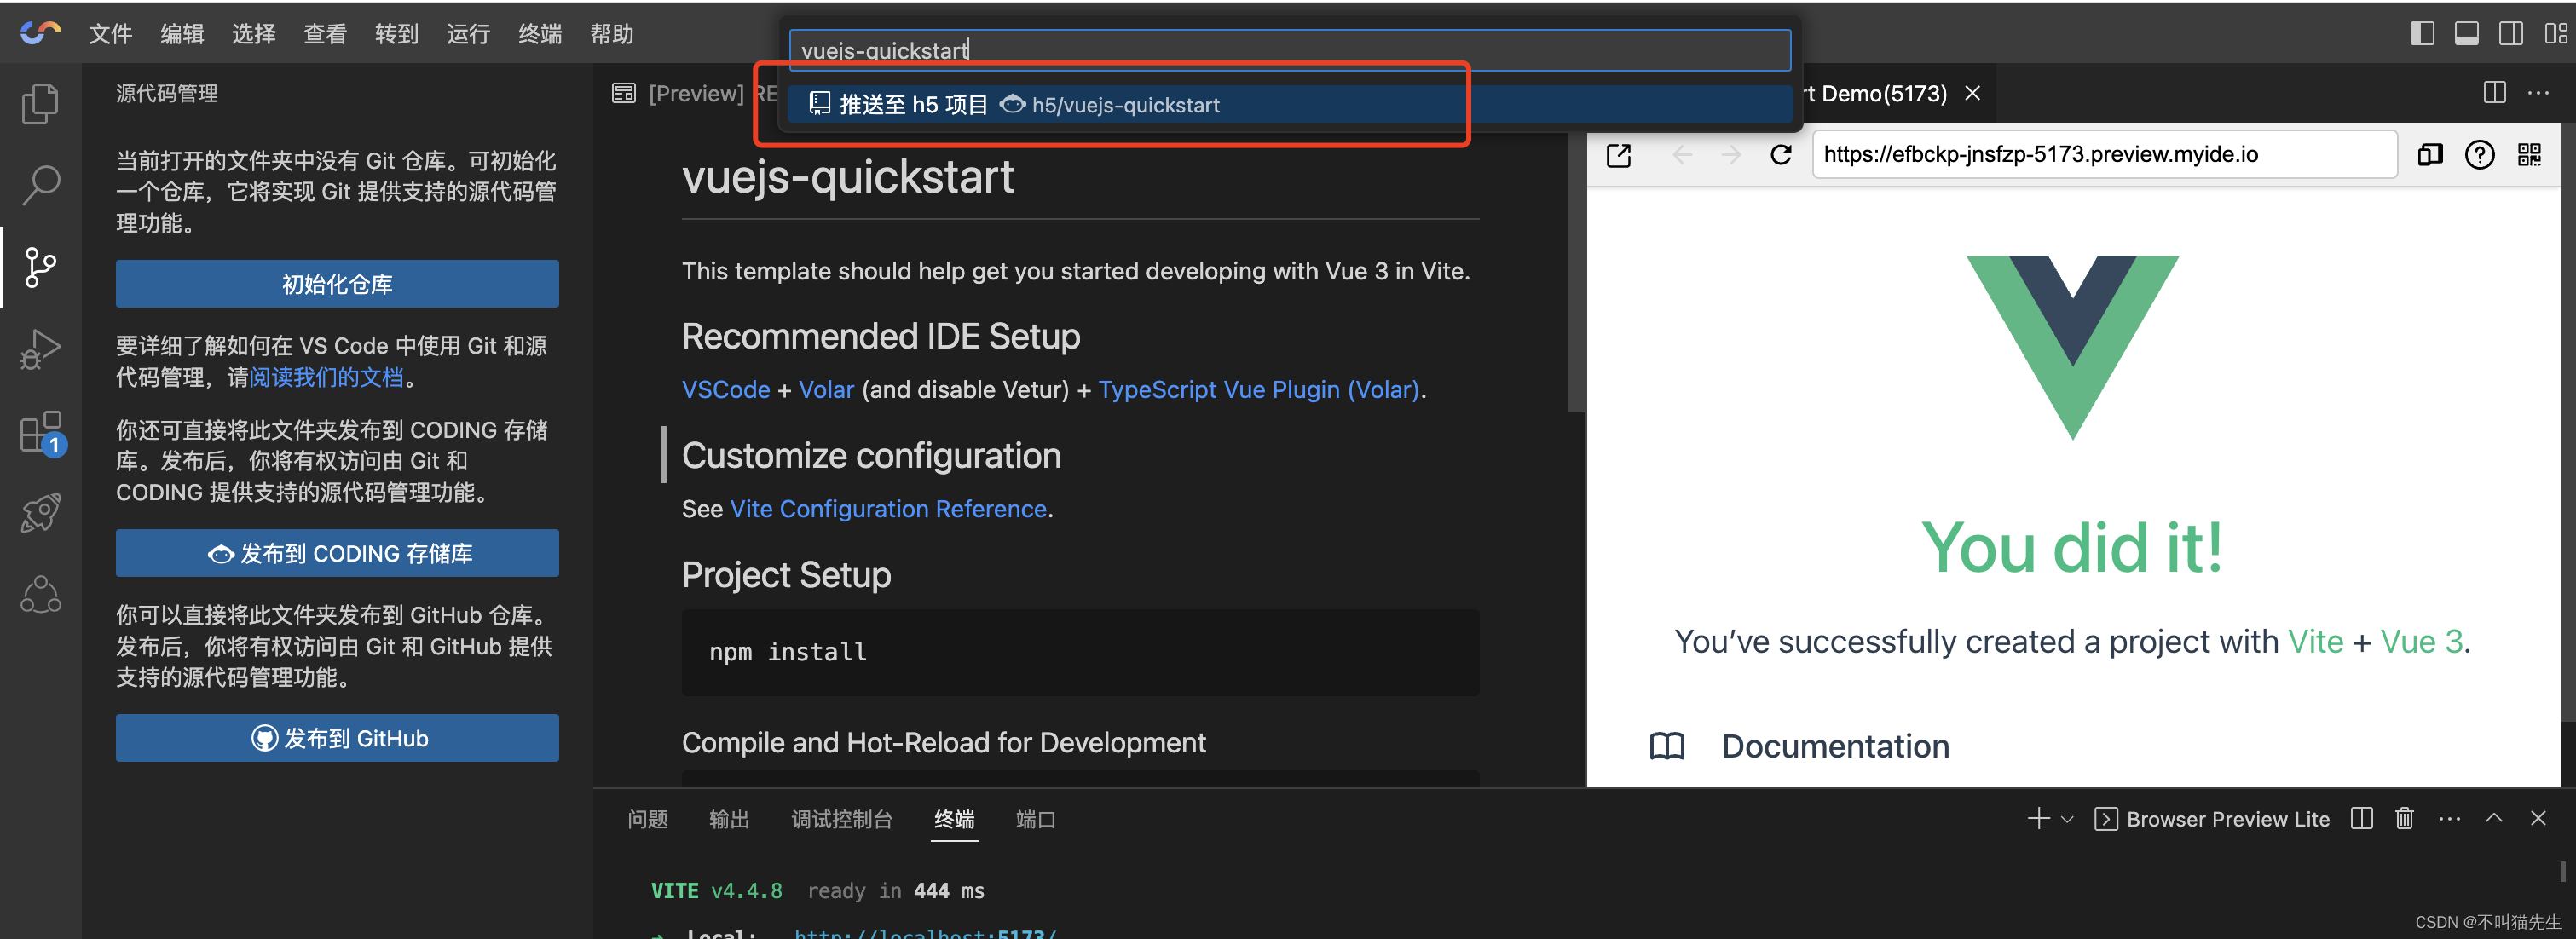This screenshot has width=2576, height=939.
Task: Click the Vite link in preview page
Action: [2315, 642]
